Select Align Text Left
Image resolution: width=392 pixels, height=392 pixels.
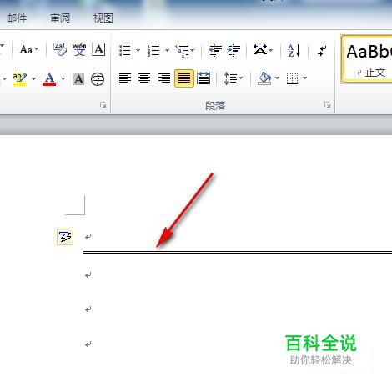[x=125, y=78]
